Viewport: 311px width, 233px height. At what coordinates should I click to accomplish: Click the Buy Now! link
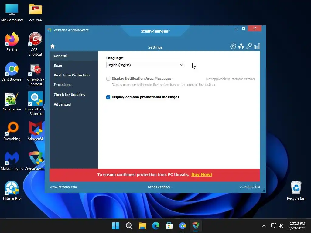[202, 174]
